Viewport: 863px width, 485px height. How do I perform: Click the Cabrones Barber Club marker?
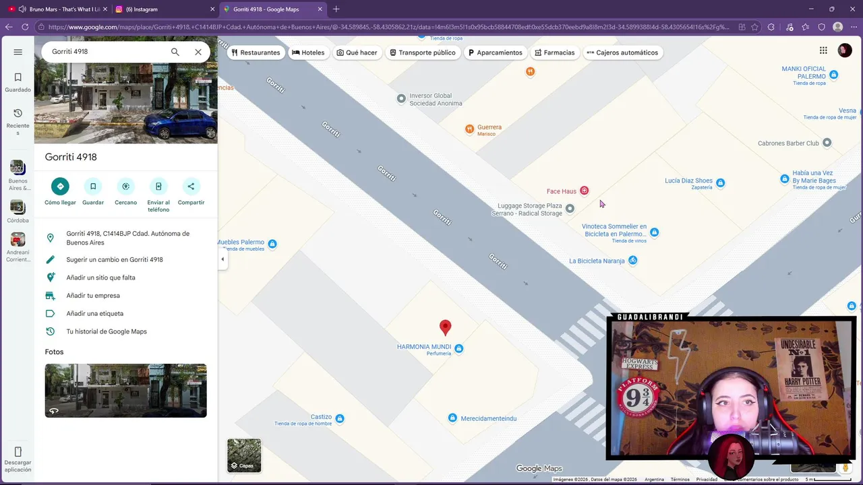(x=827, y=143)
